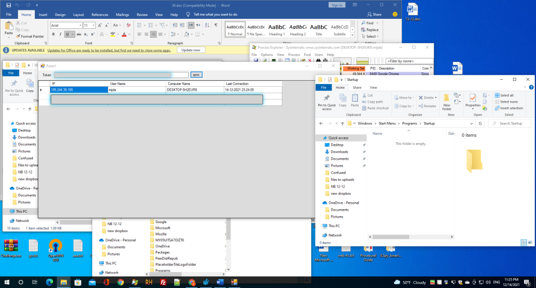Viewport: 536px width, 288px height.
Task: Switch to the Share tab in Startup explorer
Action: click(x=357, y=87)
